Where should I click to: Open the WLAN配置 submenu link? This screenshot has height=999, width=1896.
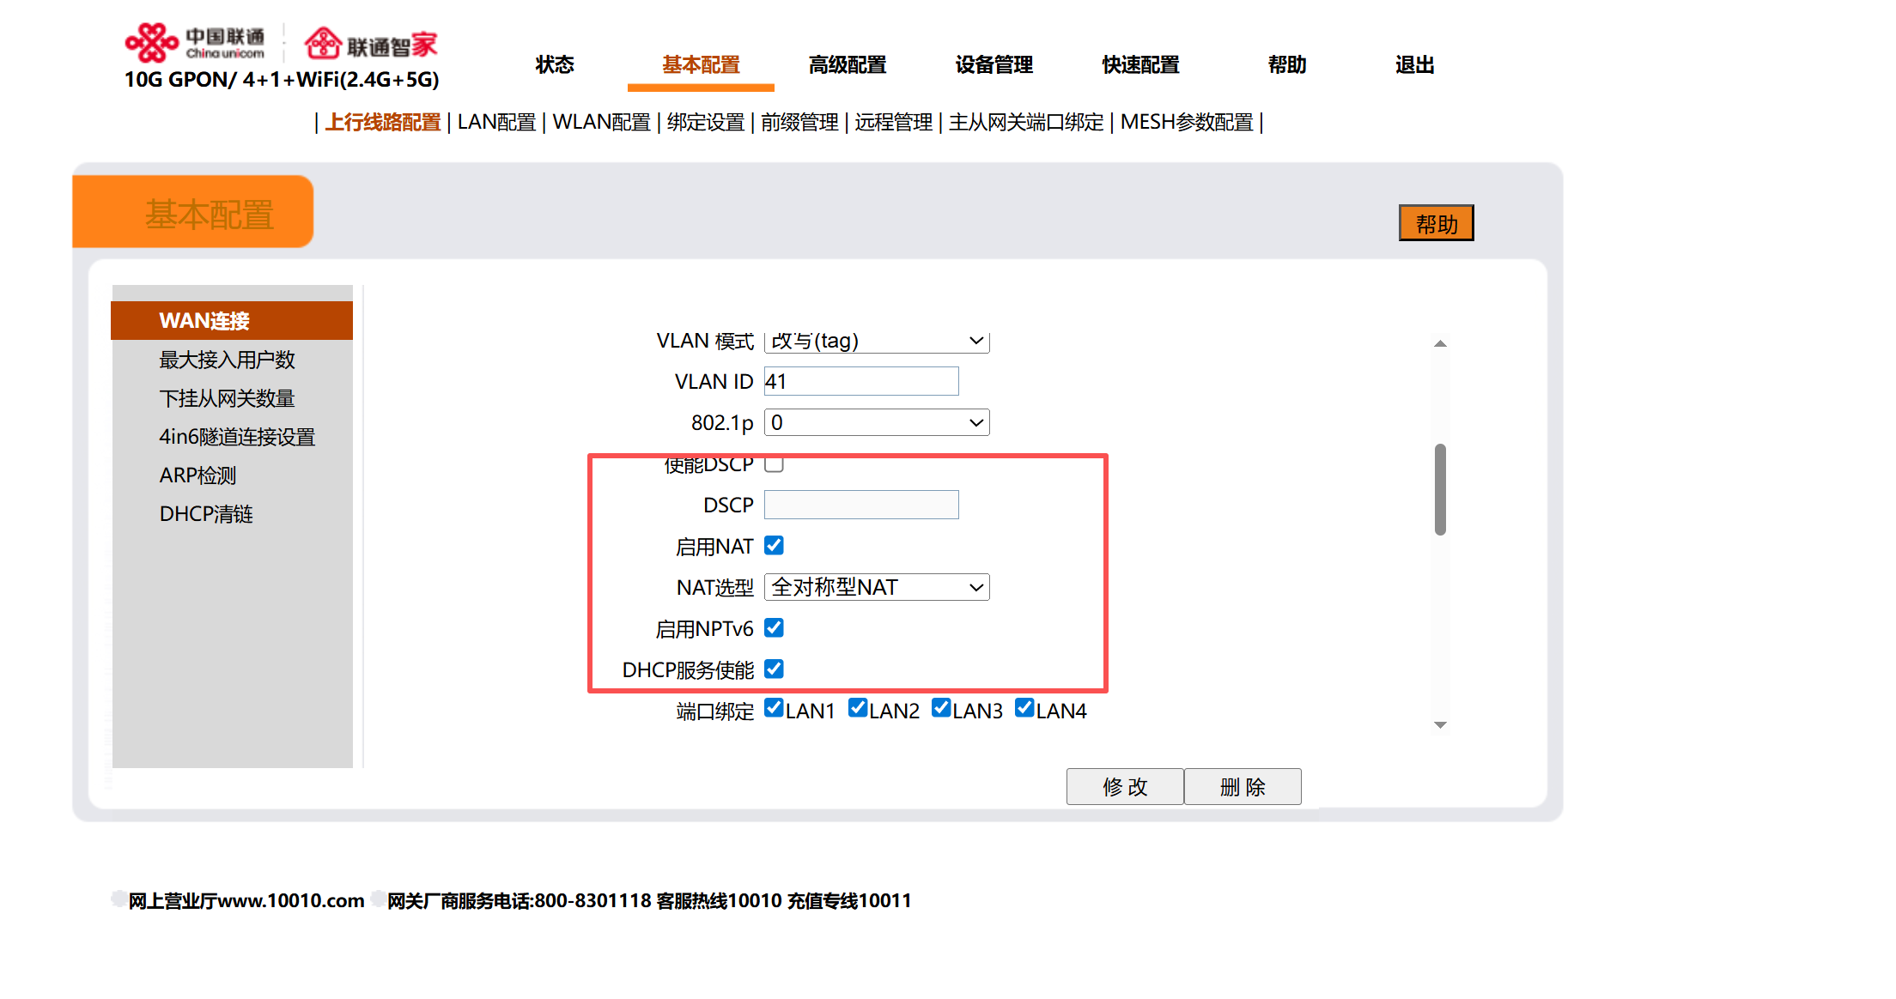601,123
